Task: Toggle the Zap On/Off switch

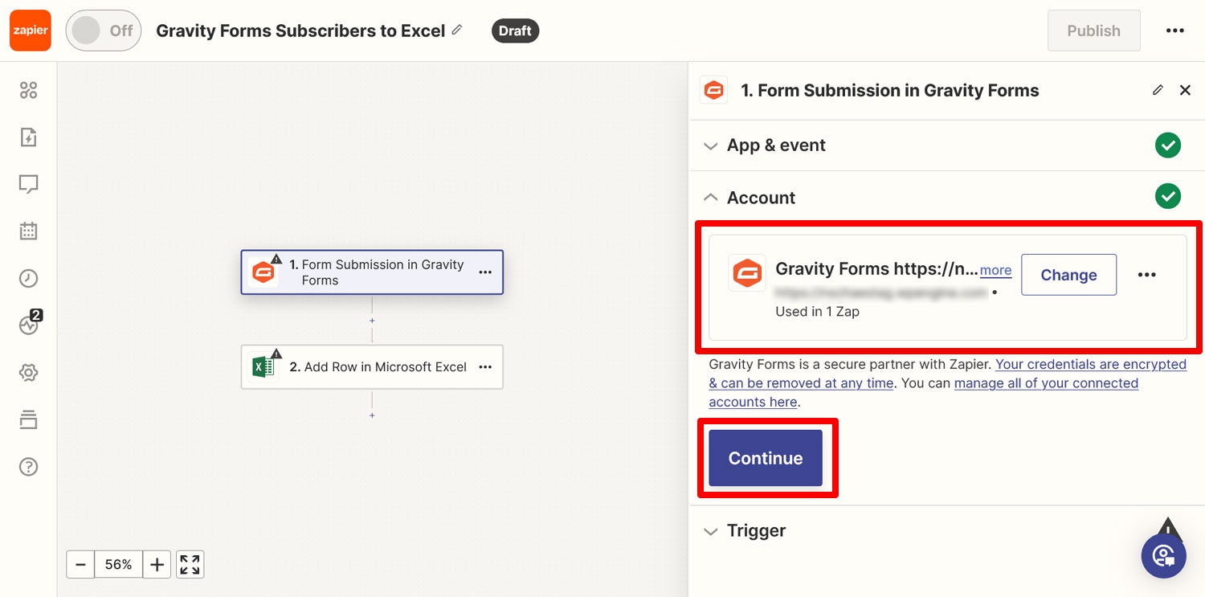Action: 103,31
